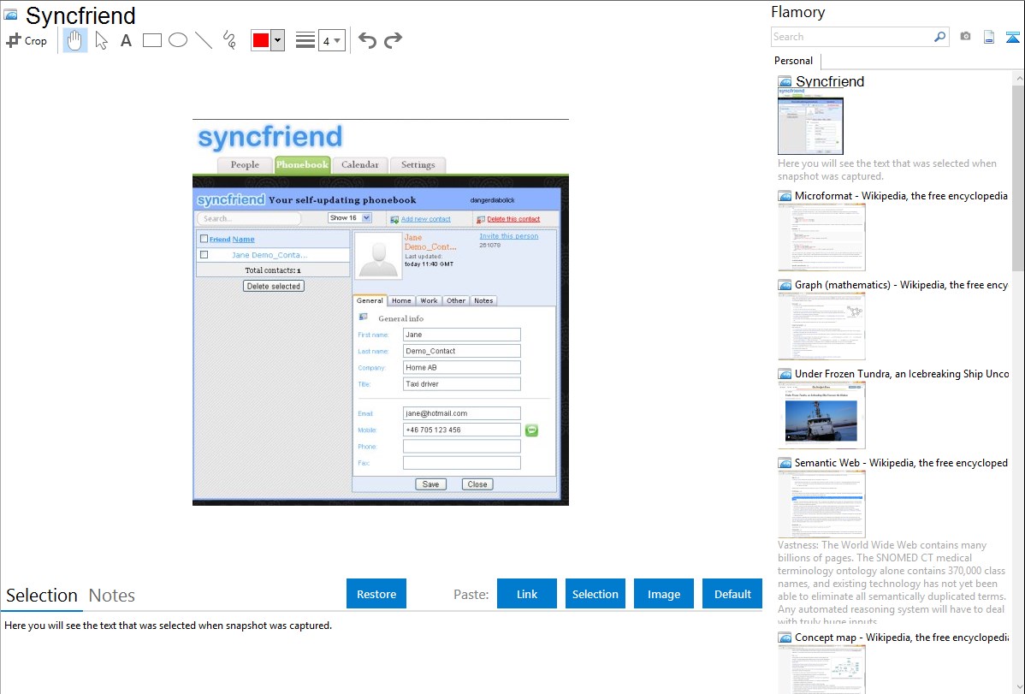Click the Semantic Web entry icon
The image size is (1025, 694).
(x=785, y=463)
